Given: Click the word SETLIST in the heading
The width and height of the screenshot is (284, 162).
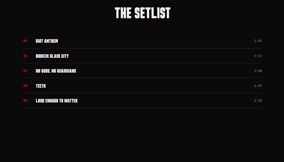Looking at the screenshot, I should coord(152,13).
